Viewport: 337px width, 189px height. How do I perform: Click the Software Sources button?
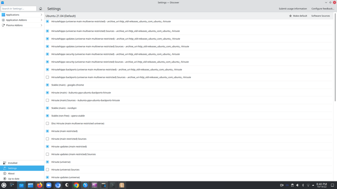point(320,16)
